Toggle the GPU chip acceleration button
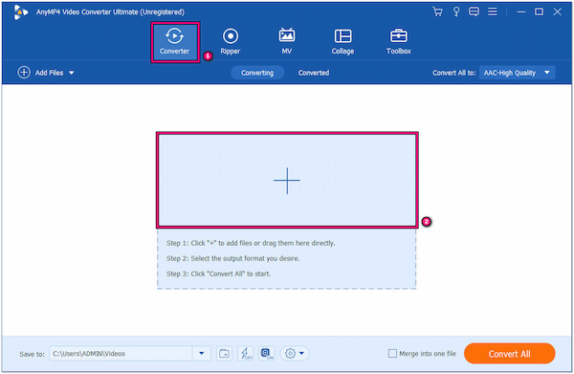This screenshot has height=374, width=574. point(267,354)
